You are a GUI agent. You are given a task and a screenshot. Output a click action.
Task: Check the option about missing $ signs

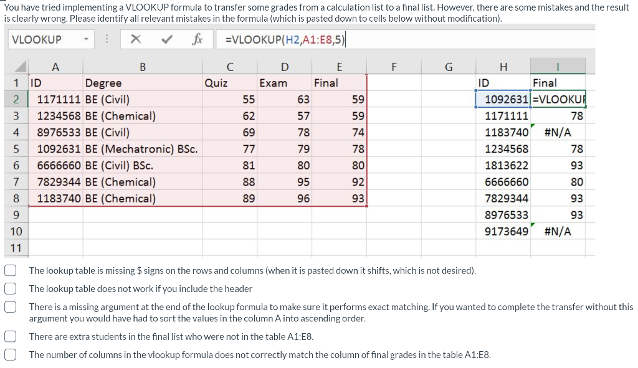[x=10, y=270]
